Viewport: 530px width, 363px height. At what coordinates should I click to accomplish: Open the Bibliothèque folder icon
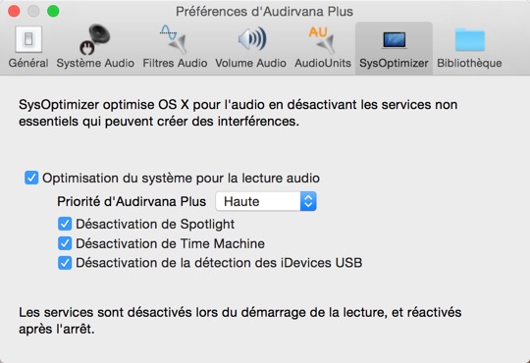470,40
